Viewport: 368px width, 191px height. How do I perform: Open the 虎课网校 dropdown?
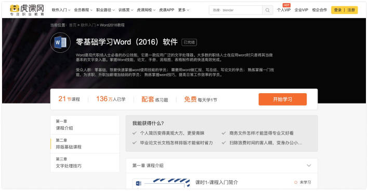point(146,10)
